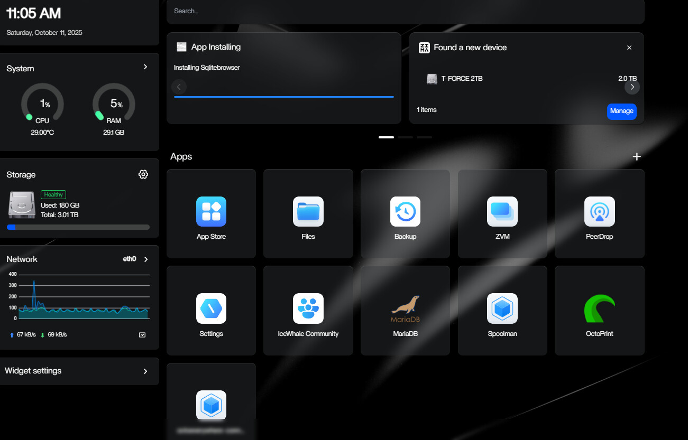Open the Settings app
Image resolution: width=688 pixels, height=440 pixels.
(x=211, y=309)
